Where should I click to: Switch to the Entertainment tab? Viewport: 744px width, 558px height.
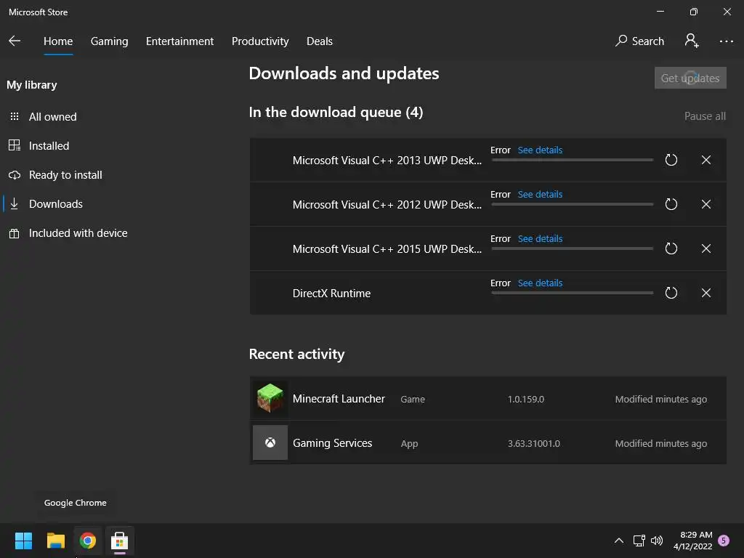(x=180, y=41)
